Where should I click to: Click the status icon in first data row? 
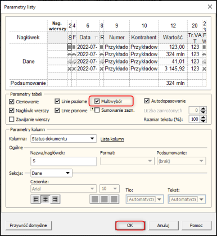click(x=70, y=47)
